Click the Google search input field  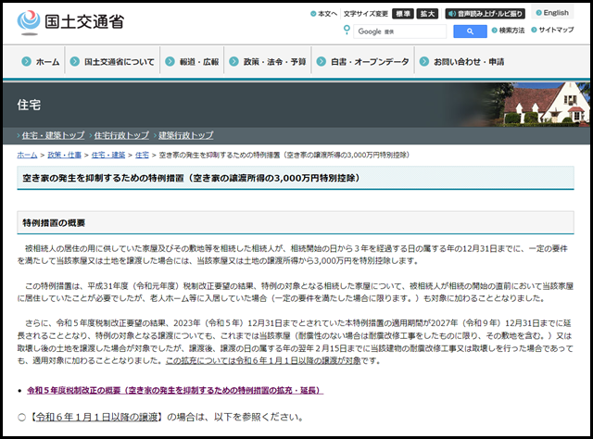point(399,31)
